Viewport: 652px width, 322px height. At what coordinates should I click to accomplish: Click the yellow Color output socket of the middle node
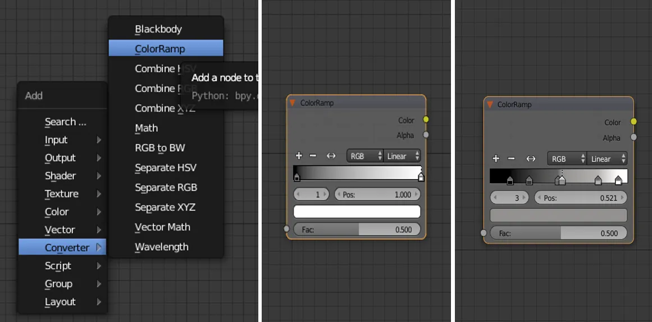(x=426, y=119)
